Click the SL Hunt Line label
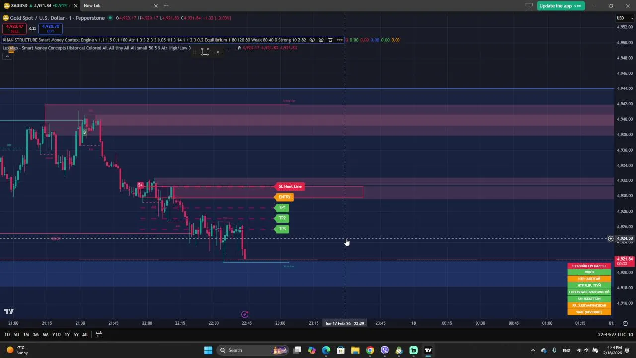 pos(290,186)
